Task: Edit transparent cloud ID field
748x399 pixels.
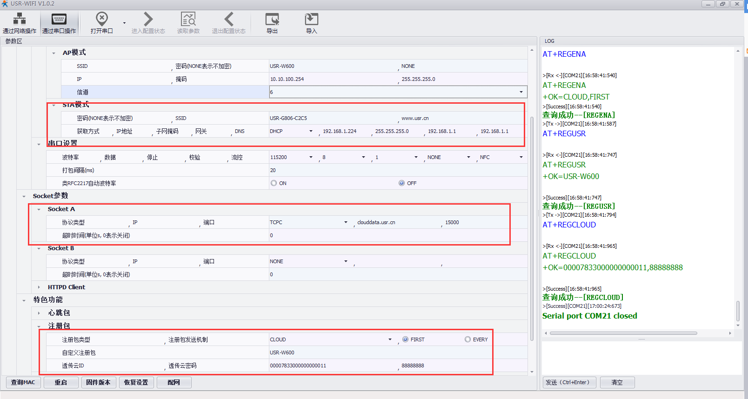Action: coord(333,366)
